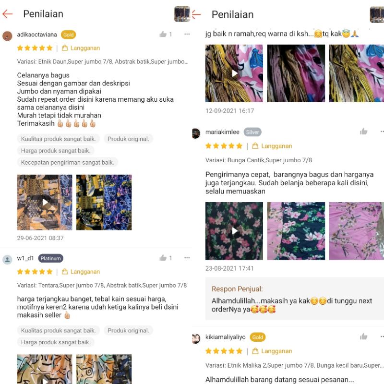The image size is (384, 384).
Task: Tap 'Produk original.' tag under adikaoctaviana's review
Action: click(128, 139)
